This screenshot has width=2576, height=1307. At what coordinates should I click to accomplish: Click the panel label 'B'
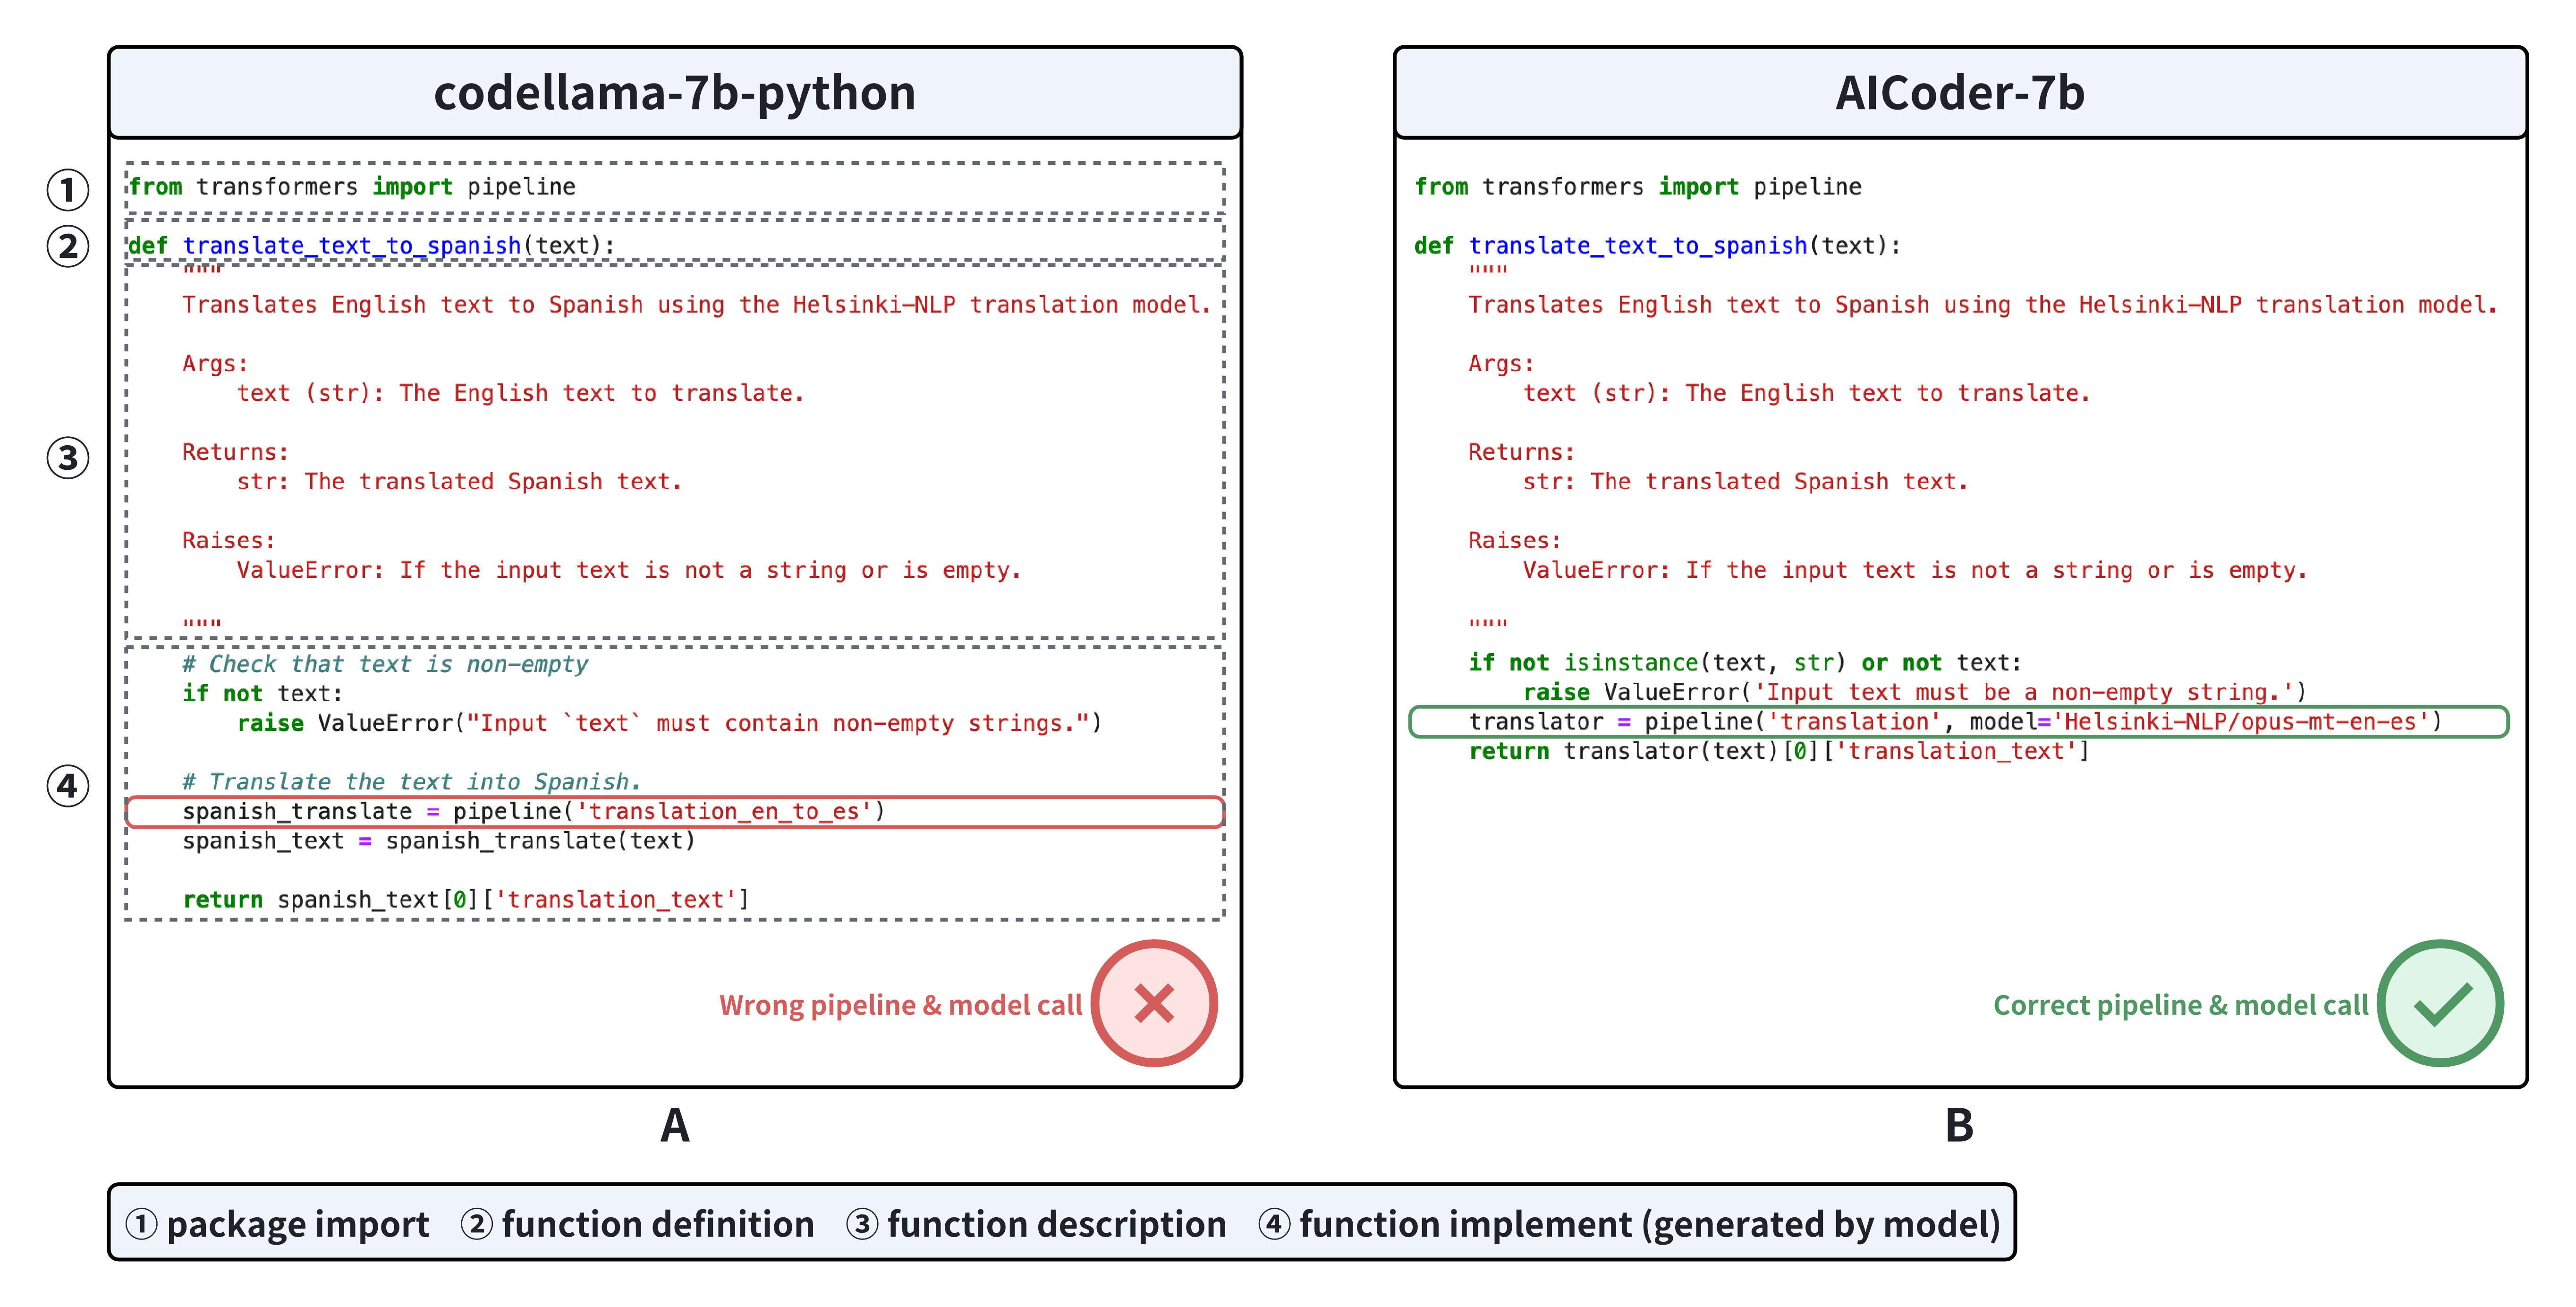pyautogui.click(x=1959, y=1125)
